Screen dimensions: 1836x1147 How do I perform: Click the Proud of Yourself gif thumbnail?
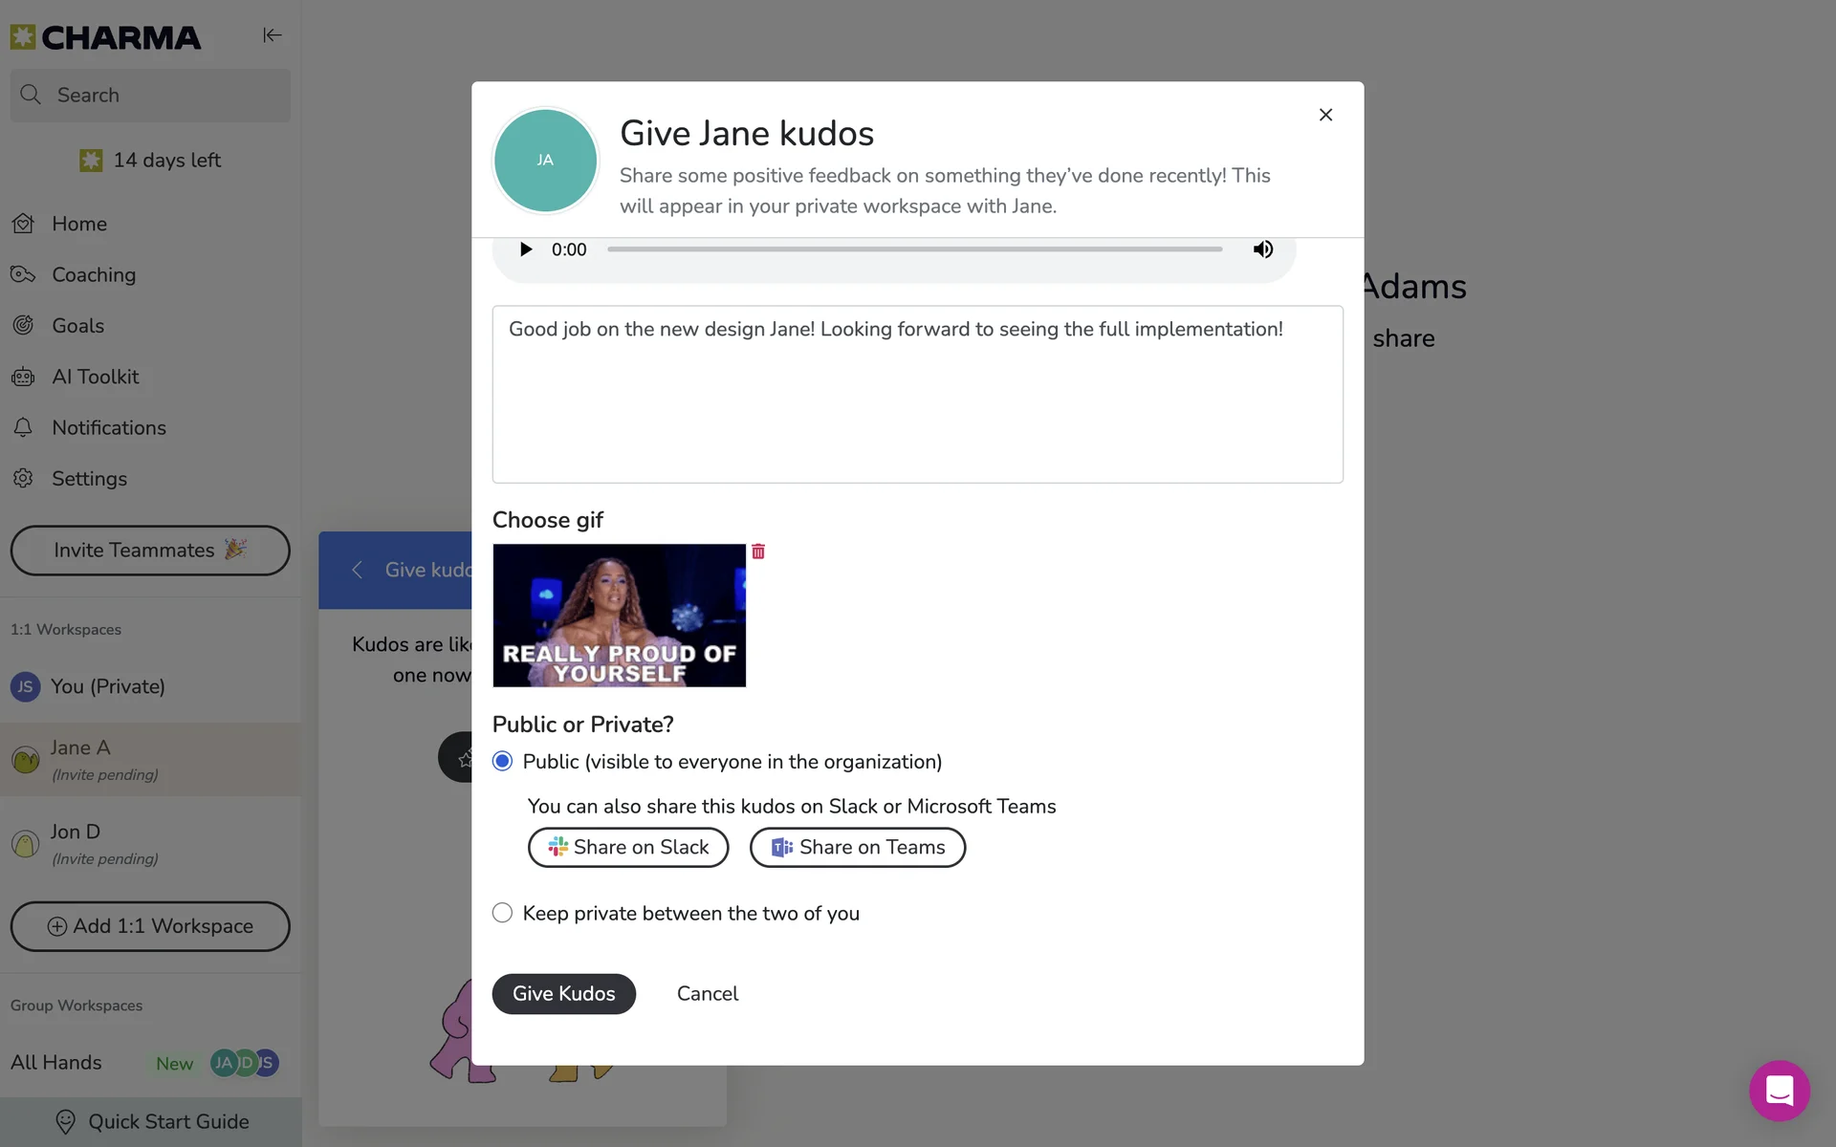(x=619, y=616)
